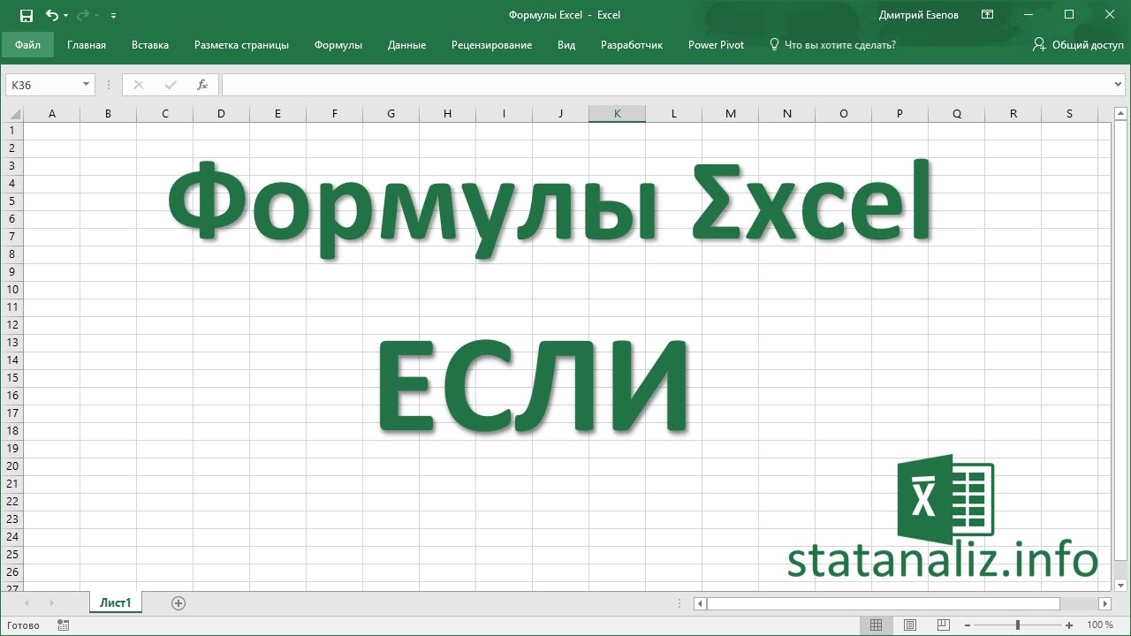
Task: Select the Лист1 sheet tab
Action: [115, 602]
